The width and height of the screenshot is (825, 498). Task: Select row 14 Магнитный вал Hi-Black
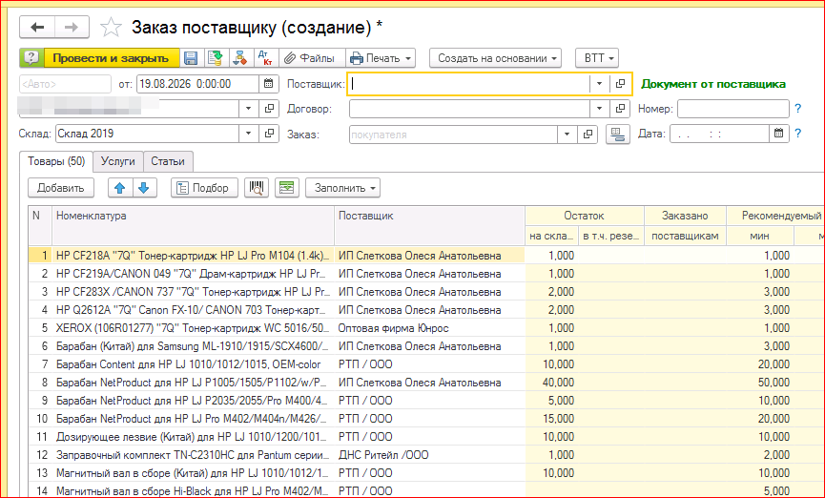(x=193, y=490)
